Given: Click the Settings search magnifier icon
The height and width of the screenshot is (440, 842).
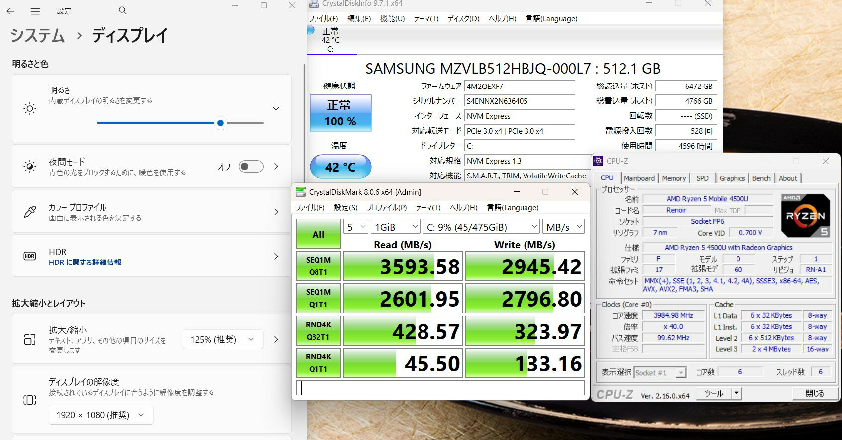Looking at the screenshot, I should [x=123, y=10].
